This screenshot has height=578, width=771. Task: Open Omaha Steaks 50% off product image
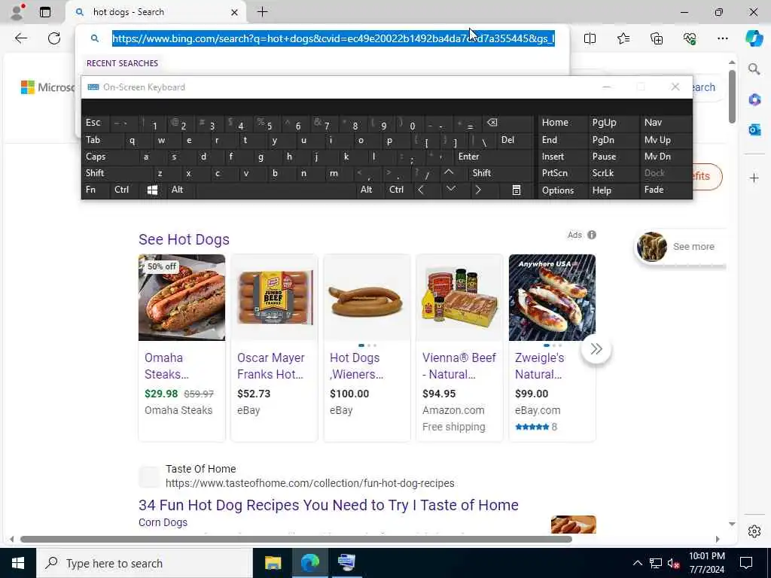tap(182, 297)
